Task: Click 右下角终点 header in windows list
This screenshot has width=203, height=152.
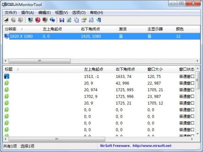Action: pyautogui.click(x=130, y=69)
